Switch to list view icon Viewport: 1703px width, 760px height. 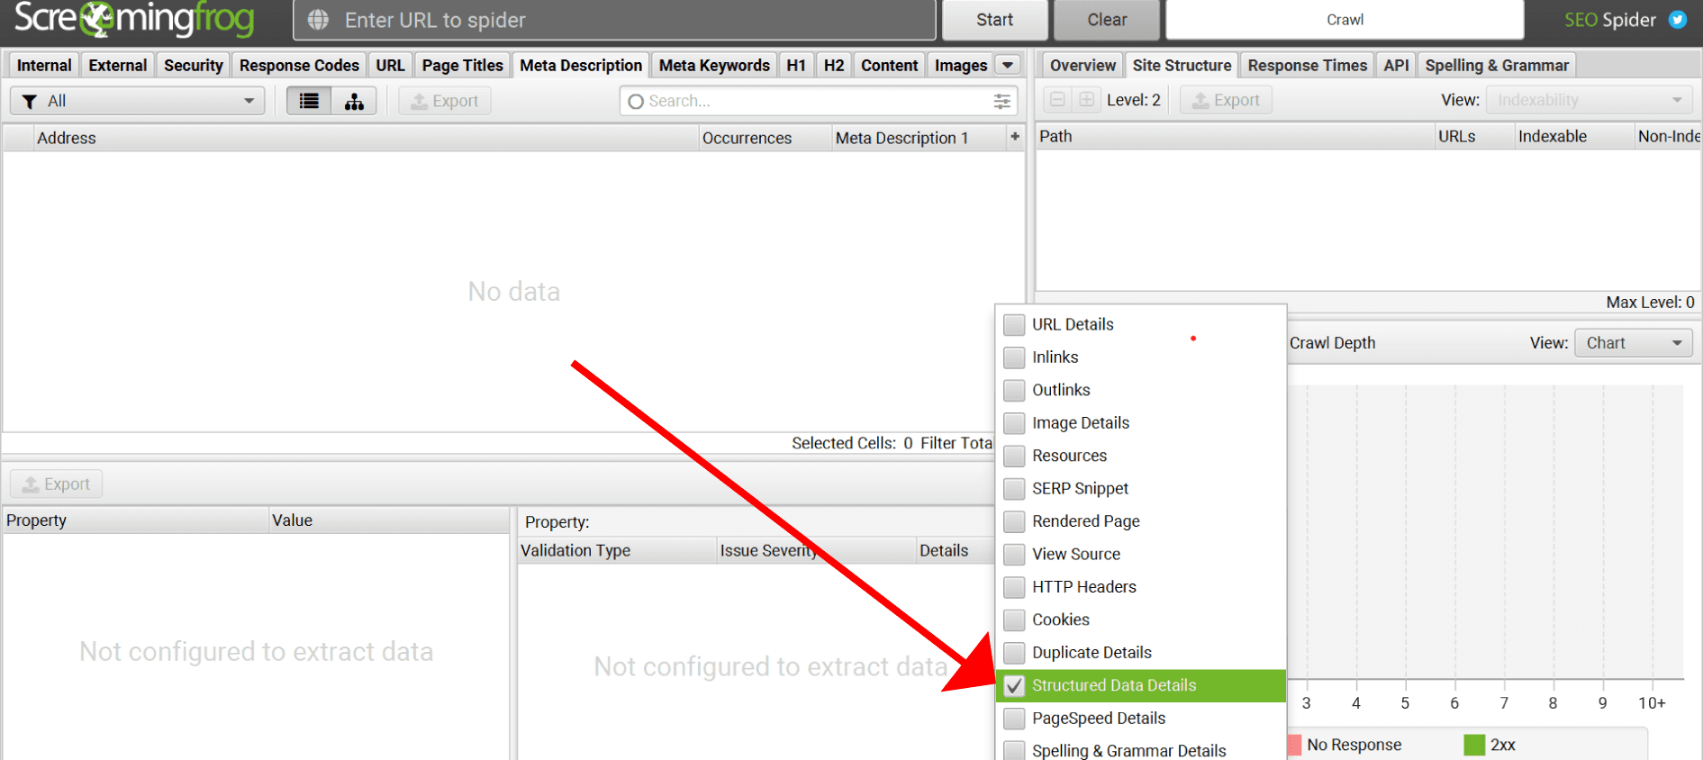pos(309,101)
